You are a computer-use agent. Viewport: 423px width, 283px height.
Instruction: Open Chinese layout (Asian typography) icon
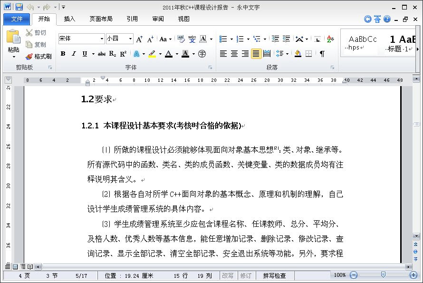299,39
